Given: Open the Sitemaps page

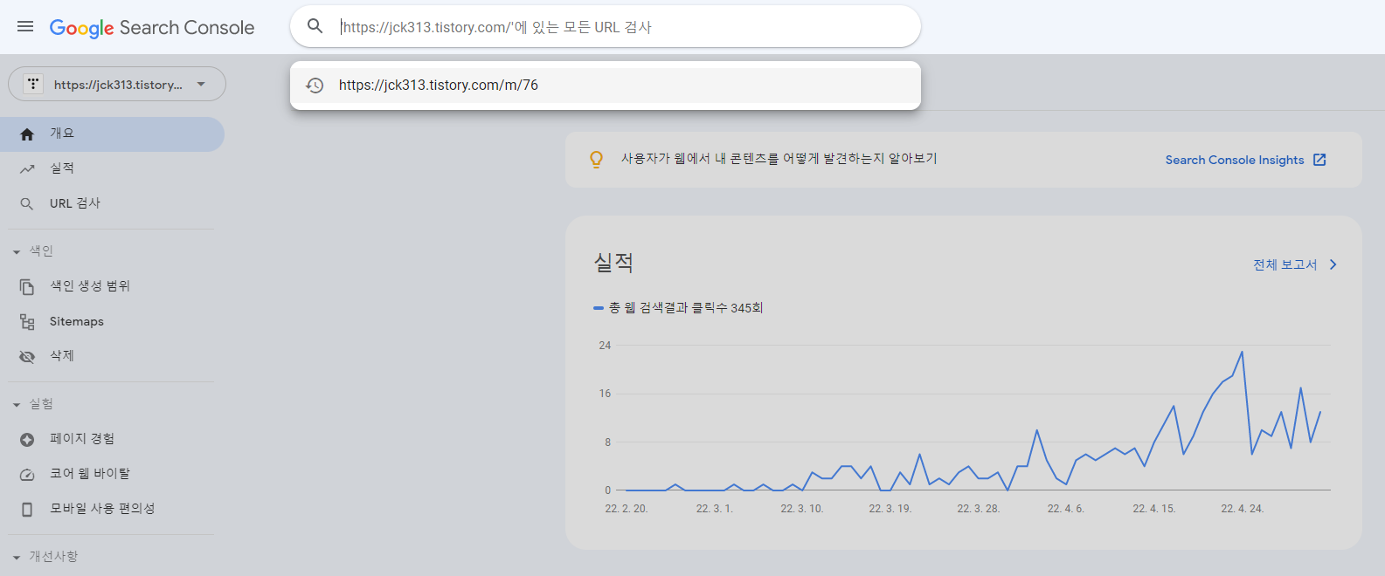Looking at the screenshot, I should (112, 321).
